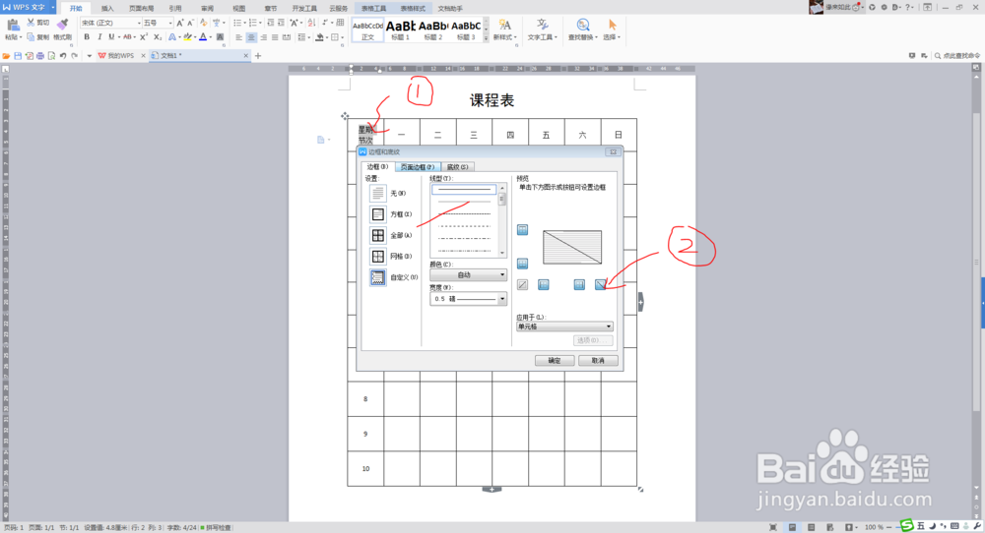Click 确定 to confirm the dialog
Image resolution: width=985 pixels, height=533 pixels.
tap(554, 361)
